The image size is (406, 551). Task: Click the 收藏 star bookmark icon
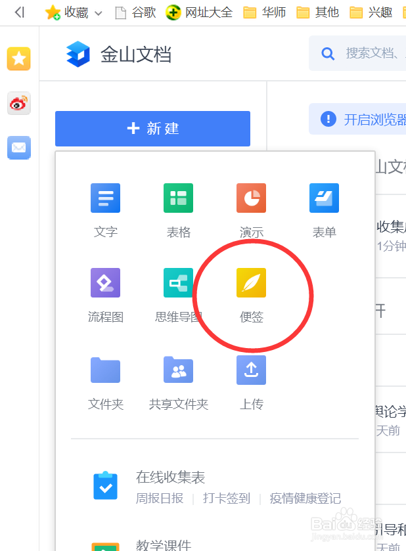click(53, 12)
